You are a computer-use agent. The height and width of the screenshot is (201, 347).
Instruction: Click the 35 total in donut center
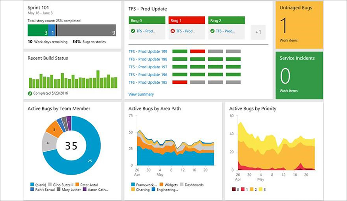click(x=71, y=146)
